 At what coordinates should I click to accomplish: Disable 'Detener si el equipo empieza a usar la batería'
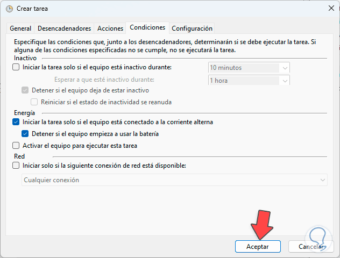pyautogui.click(x=25, y=134)
